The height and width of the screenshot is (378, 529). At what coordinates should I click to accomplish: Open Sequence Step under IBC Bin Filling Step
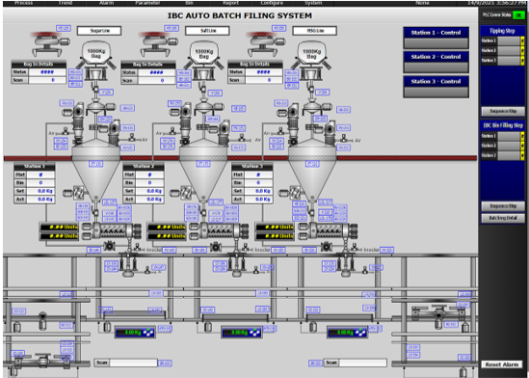(x=503, y=206)
